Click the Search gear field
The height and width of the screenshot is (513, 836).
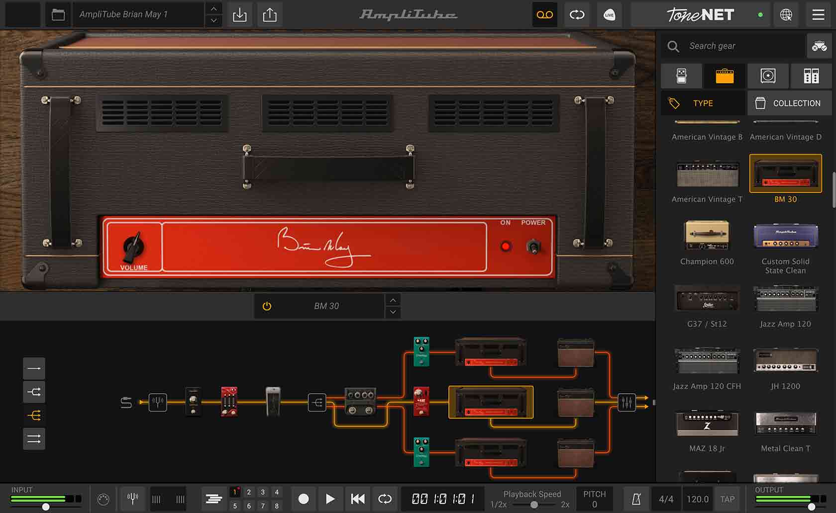point(734,46)
